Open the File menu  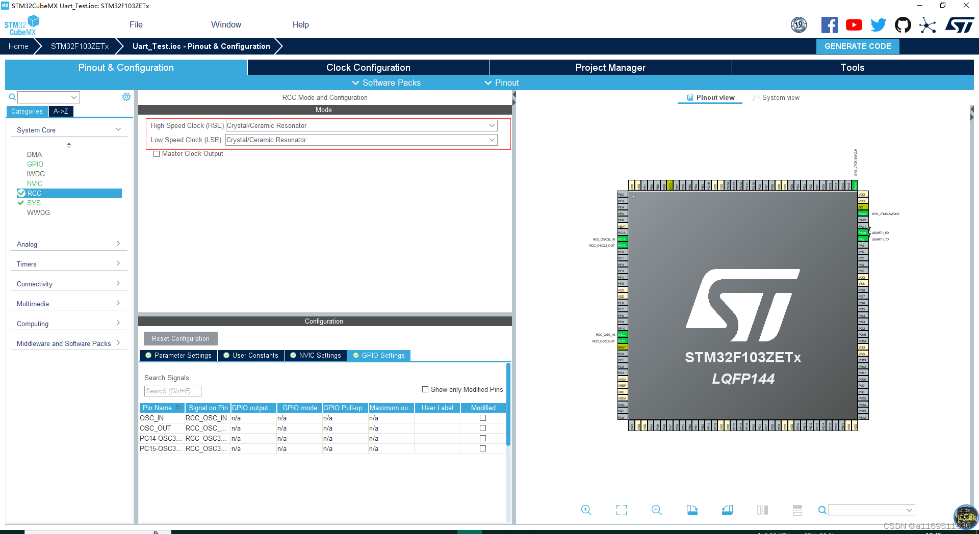(x=136, y=24)
